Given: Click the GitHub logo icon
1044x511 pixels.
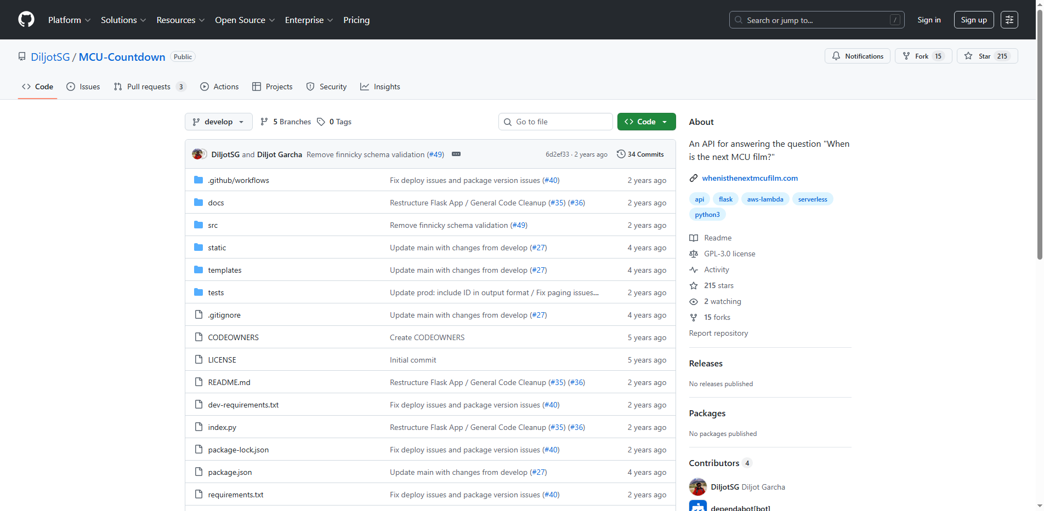Looking at the screenshot, I should [26, 20].
